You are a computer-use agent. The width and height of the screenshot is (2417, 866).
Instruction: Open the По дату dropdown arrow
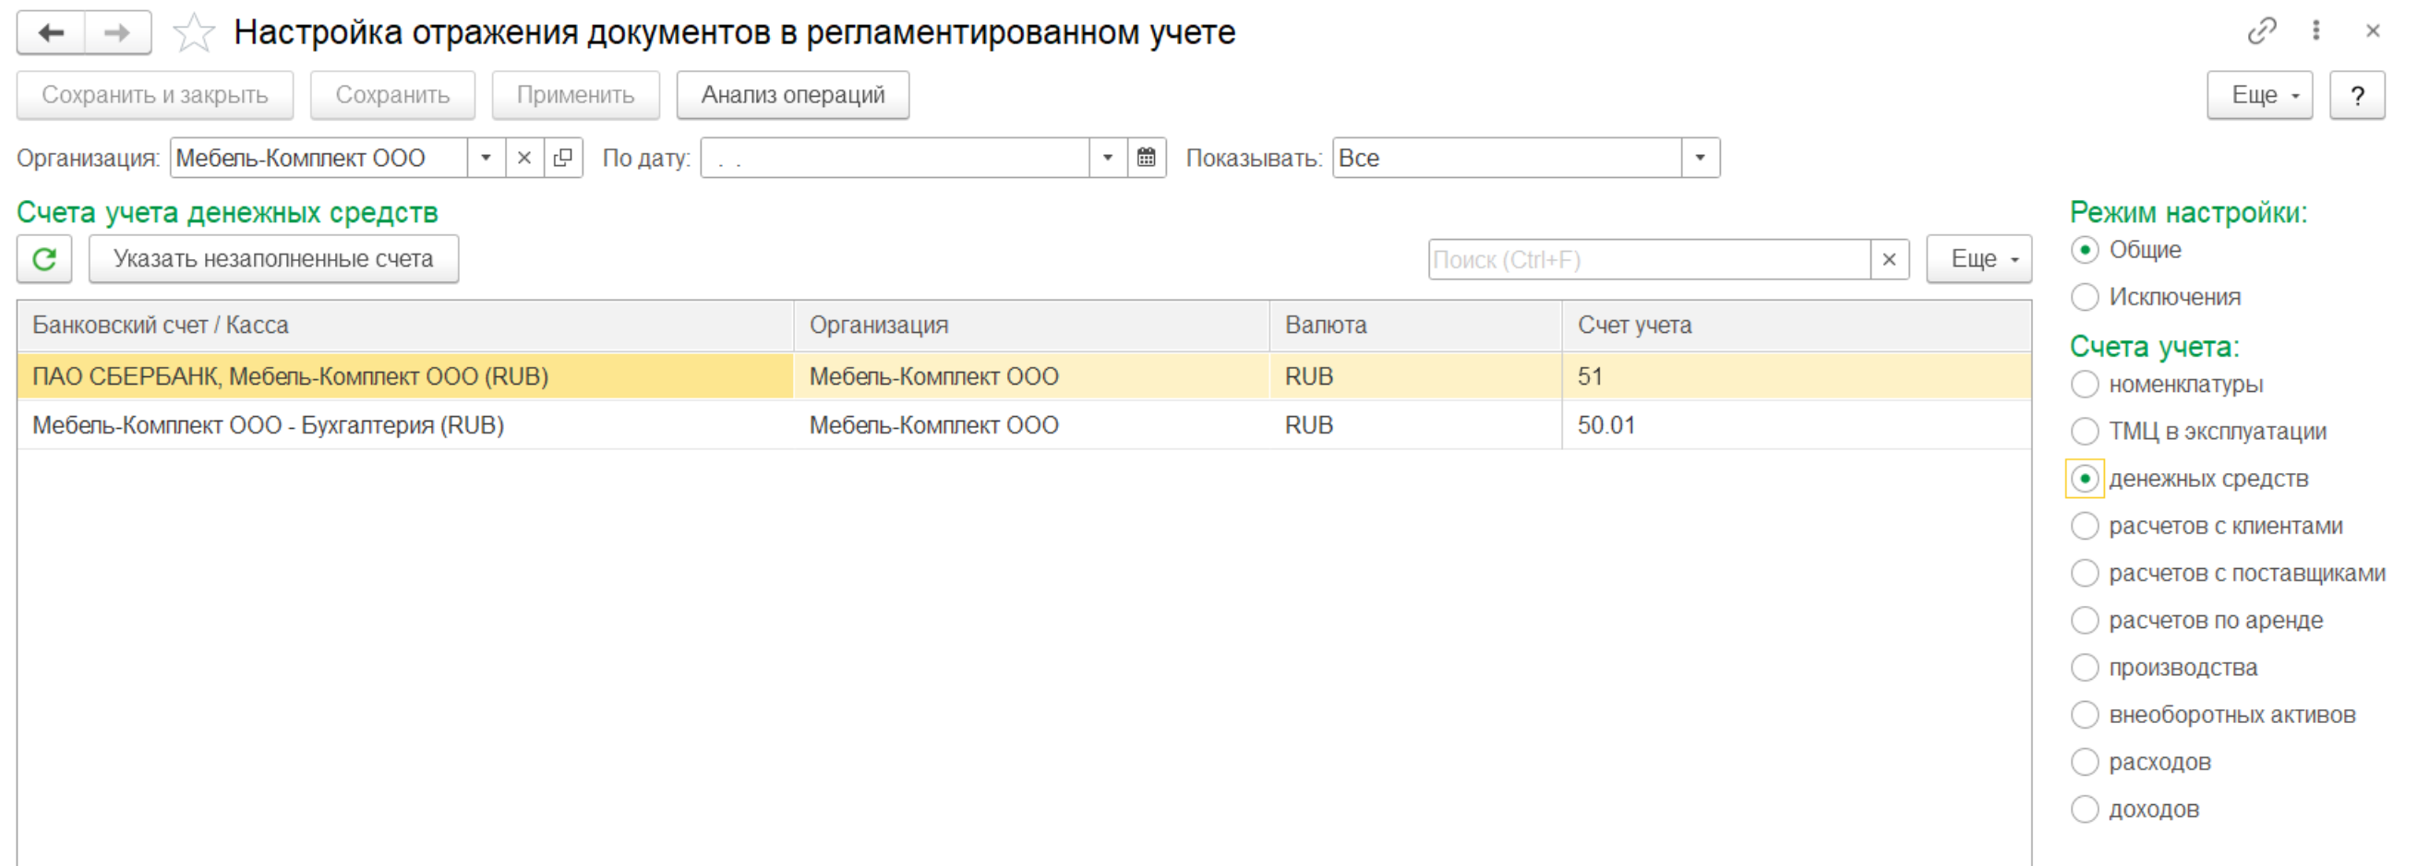pos(1107,158)
